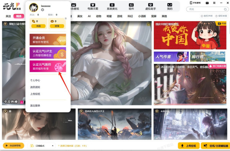This screenshot has width=230, height=151.
Task: Open the 电脑主题 section icon
Action: [93, 5]
